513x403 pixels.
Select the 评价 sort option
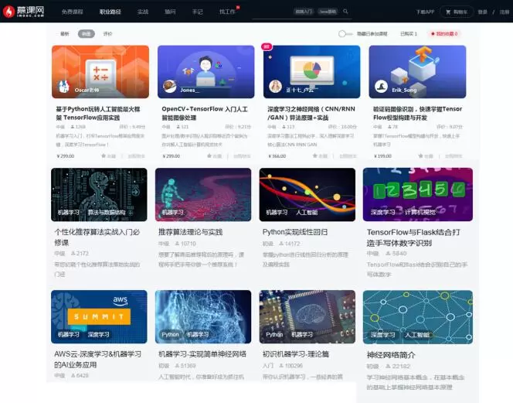[x=107, y=34]
